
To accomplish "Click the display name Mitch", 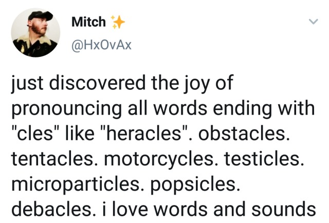I will (88, 22).
